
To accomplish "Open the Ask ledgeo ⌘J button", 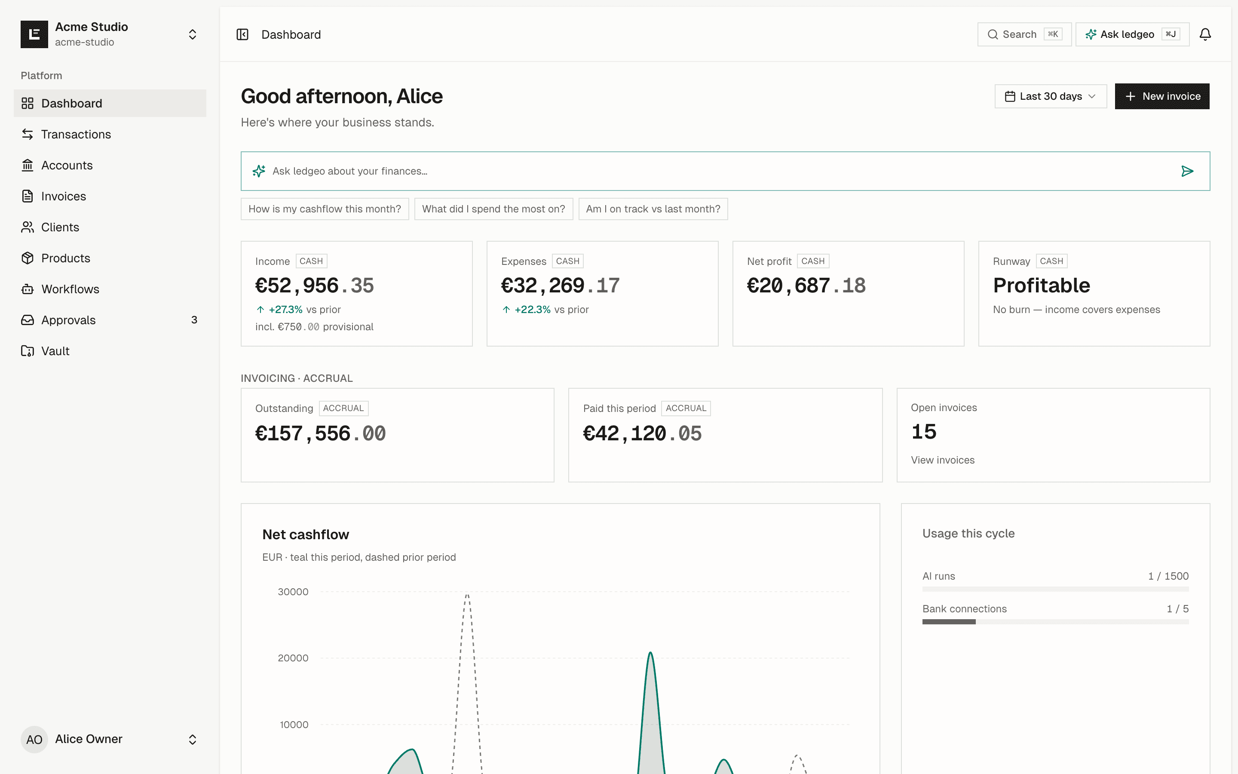I will (1132, 34).
